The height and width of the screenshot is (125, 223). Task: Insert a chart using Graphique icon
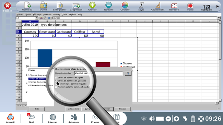[76, 7]
